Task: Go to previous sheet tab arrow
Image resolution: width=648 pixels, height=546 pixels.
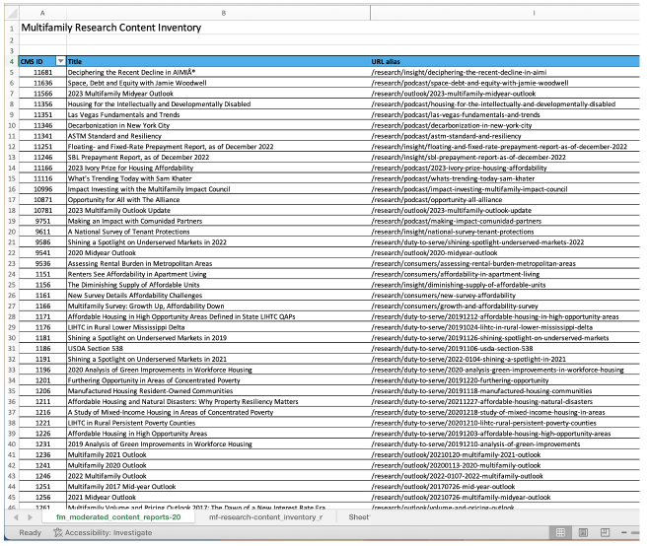Action: coord(16,517)
